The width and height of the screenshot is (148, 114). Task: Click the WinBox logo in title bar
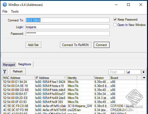(x=5, y=5)
